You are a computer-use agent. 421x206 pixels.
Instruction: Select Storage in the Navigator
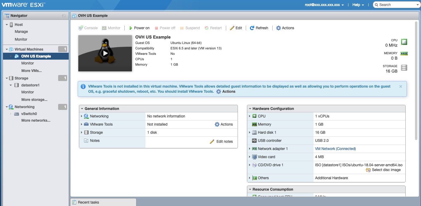click(x=21, y=78)
